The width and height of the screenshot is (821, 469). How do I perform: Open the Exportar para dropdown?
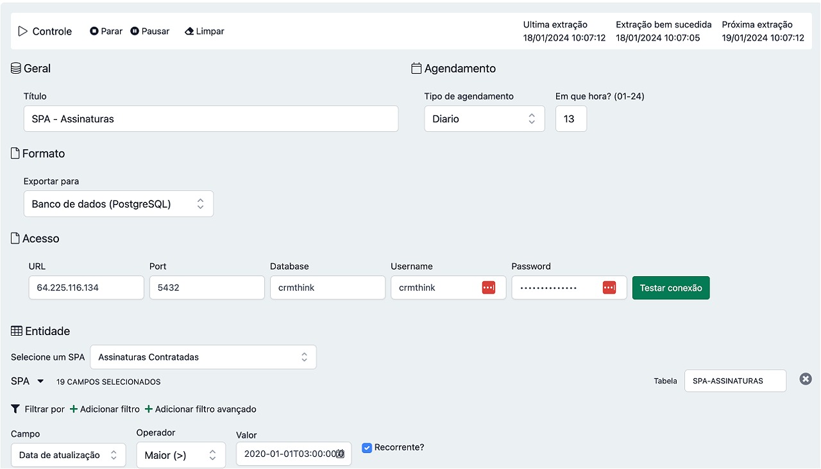pos(119,204)
